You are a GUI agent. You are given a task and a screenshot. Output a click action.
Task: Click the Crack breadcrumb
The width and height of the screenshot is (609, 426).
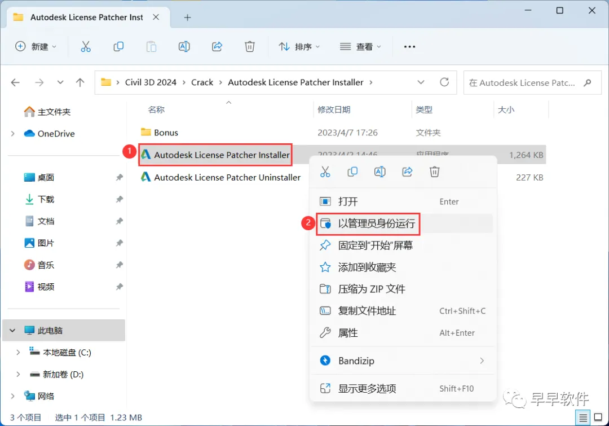tap(202, 82)
